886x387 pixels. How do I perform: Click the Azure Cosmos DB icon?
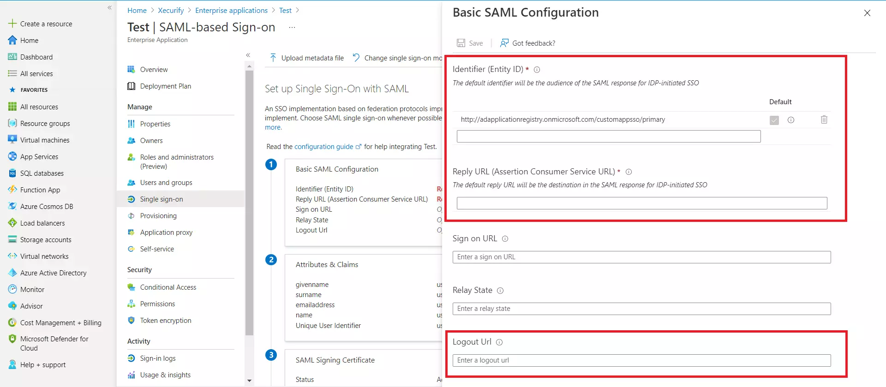point(12,206)
